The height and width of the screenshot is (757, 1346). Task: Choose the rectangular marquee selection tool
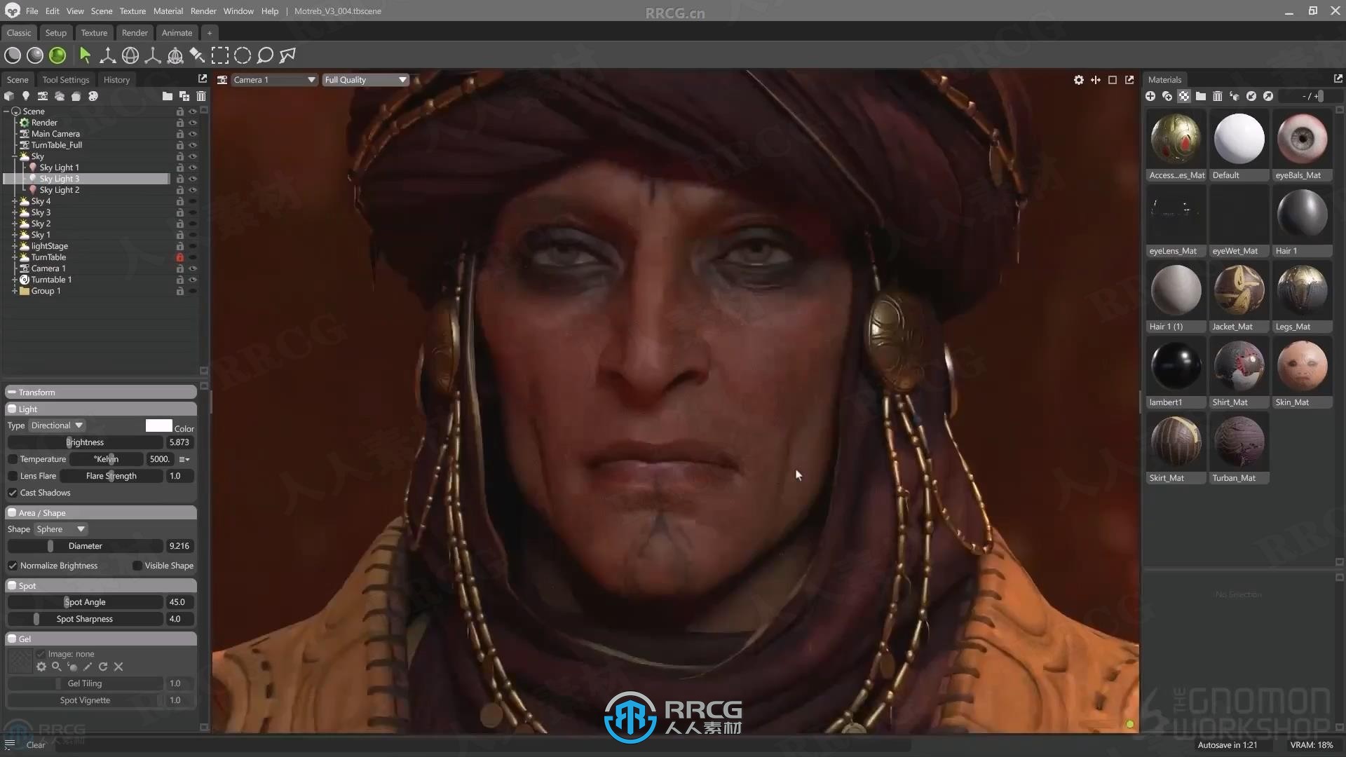[220, 55]
